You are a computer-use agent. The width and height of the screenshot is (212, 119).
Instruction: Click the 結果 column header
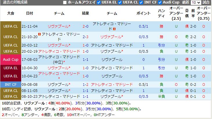click(86, 13)
